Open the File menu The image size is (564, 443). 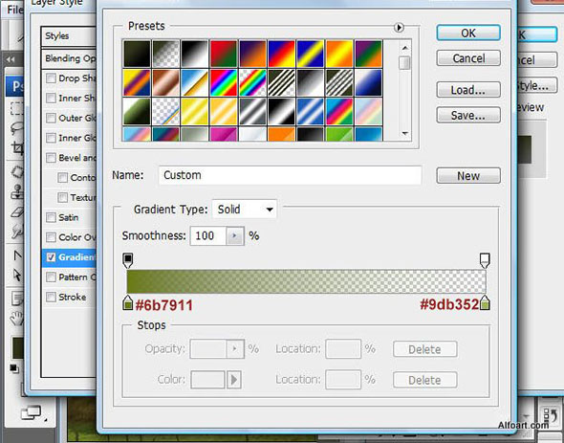pyautogui.click(x=14, y=10)
